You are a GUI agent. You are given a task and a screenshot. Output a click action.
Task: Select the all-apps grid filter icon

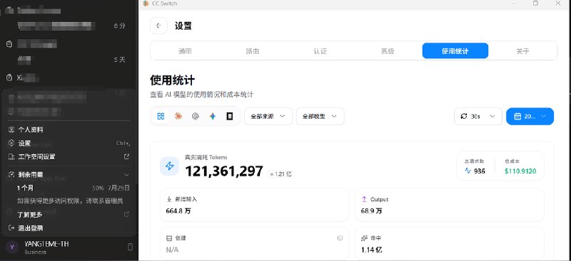coord(161,116)
